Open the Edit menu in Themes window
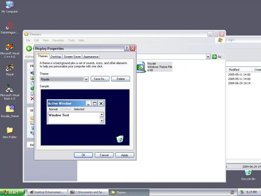Image resolution: width=261 pixels, height=196 pixels. pyautogui.click(x=36, y=40)
